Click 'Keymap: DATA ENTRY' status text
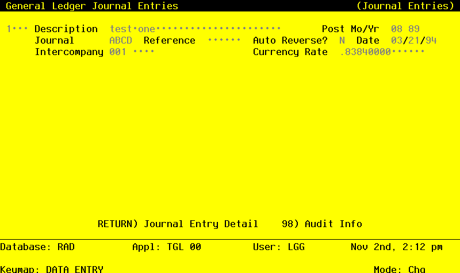Image resolution: width=460 pixels, height=273 pixels. pyautogui.click(x=52, y=269)
